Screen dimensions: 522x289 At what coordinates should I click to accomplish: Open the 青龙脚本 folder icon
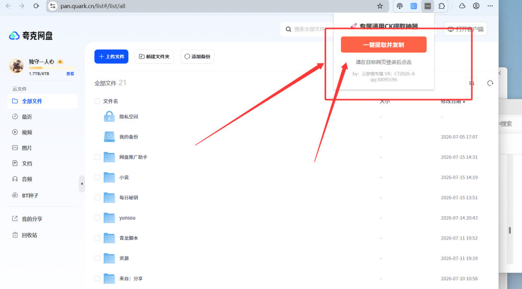click(x=109, y=238)
